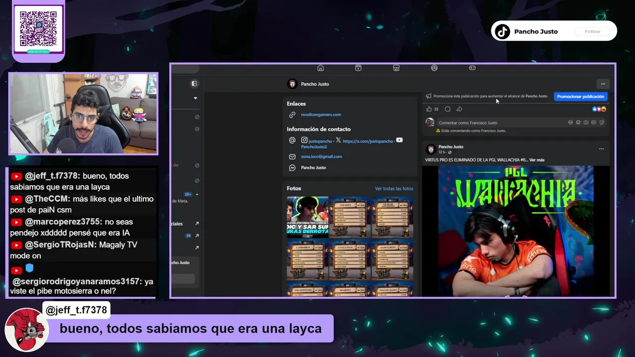635x357 pixels.
Task: Insert sticker in comment box
Action: [x=601, y=122]
